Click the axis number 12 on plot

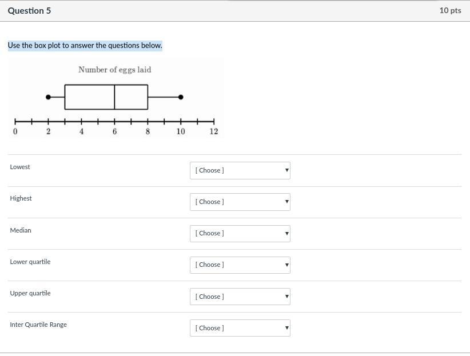214,131
